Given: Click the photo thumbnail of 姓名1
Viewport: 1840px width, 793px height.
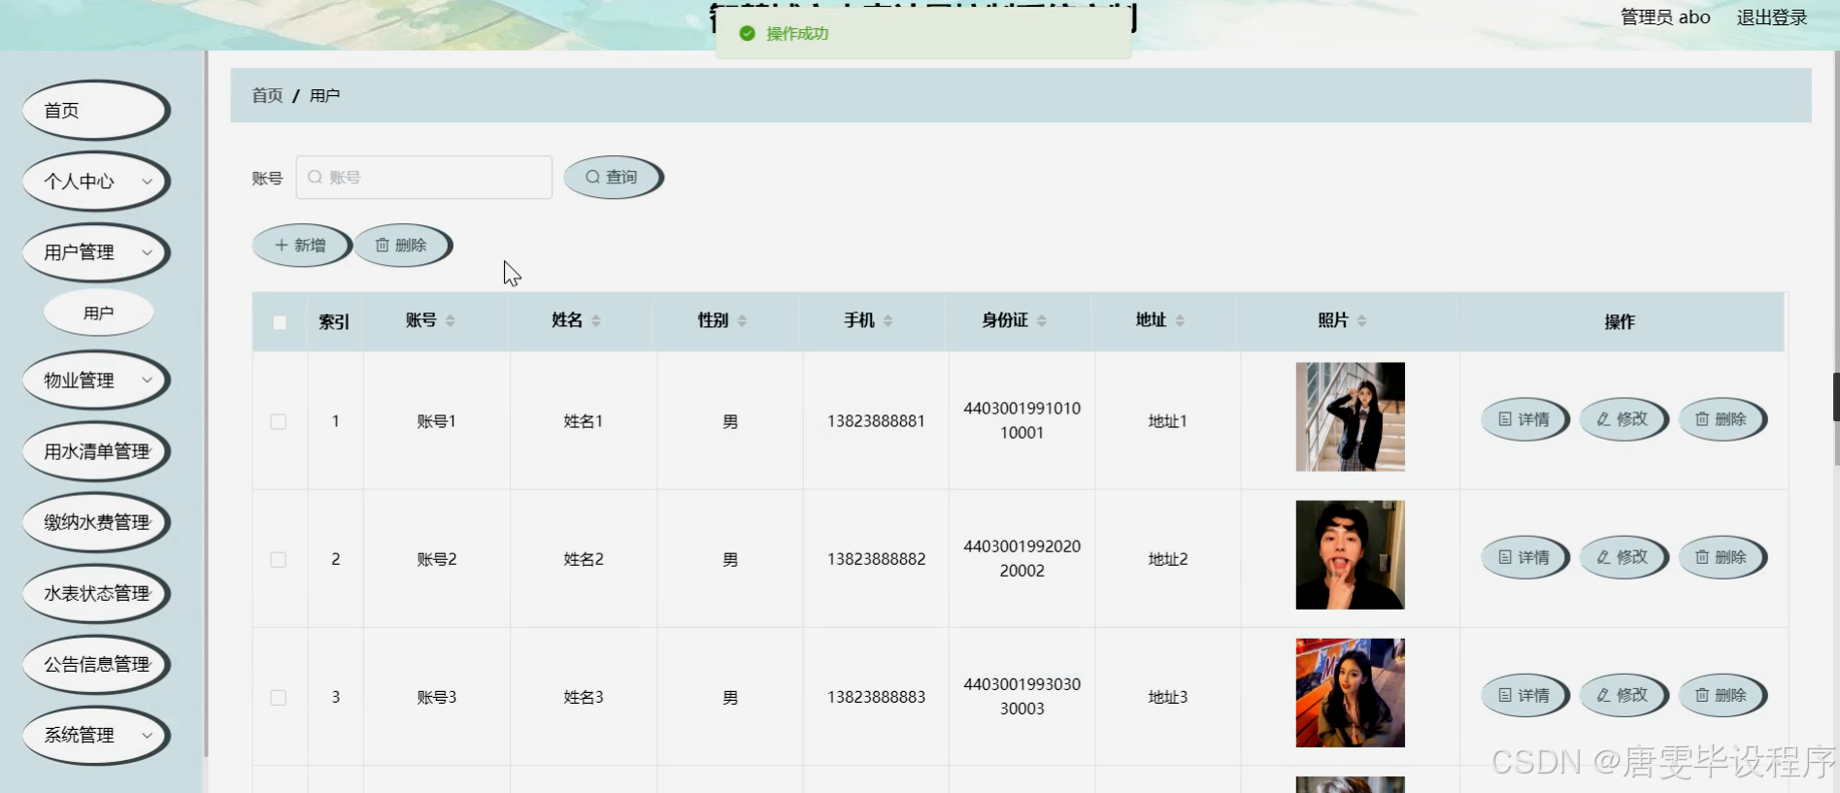Looking at the screenshot, I should [1350, 416].
